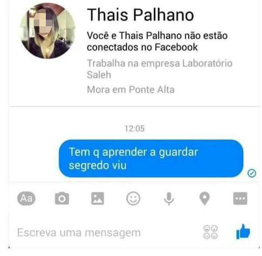Click the 'Trabalha na empresa Laboratório Saleh' line
Image resolution: width=262 pixels, height=256 pixels.
point(159,69)
